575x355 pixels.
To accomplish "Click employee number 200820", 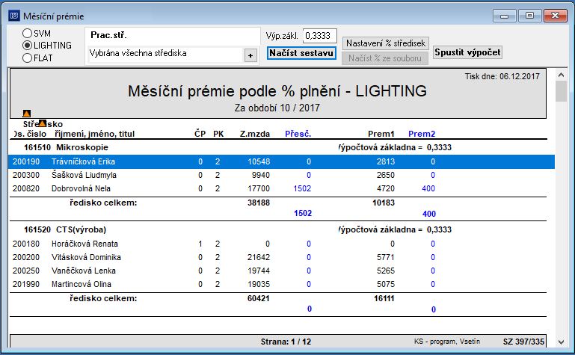I will [26, 188].
